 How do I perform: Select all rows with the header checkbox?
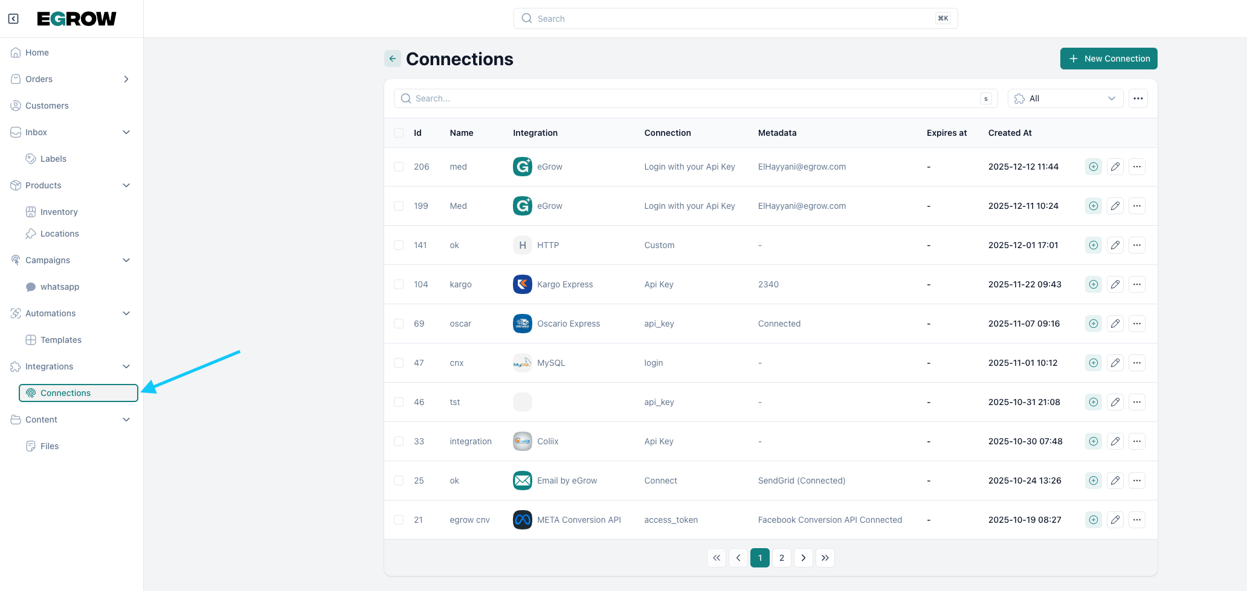click(x=399, y=133)
